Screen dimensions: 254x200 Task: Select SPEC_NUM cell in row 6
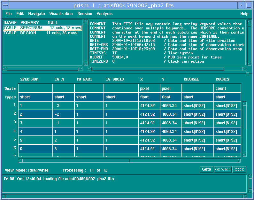point(35,149)
